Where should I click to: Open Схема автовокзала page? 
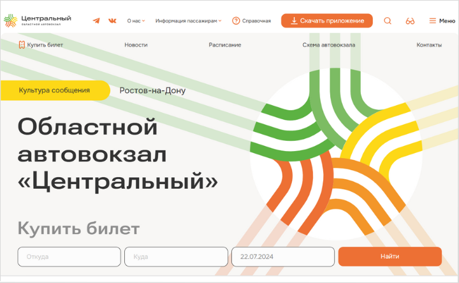tap(328, 45)
